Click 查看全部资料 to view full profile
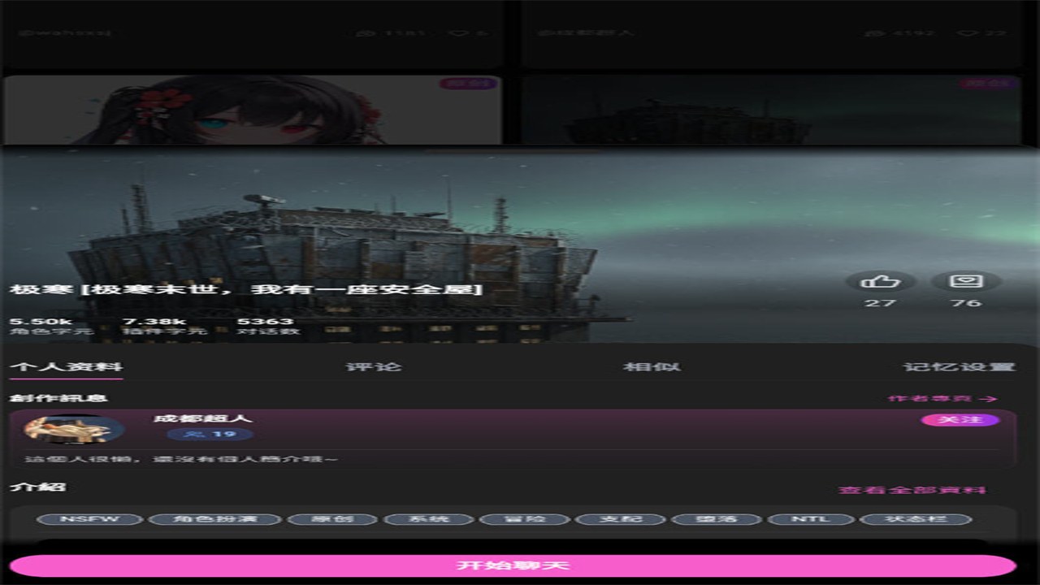 [x=912, y=490]
